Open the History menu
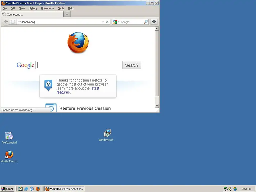Viewport: 256px width, 192px height. point(33,8)
